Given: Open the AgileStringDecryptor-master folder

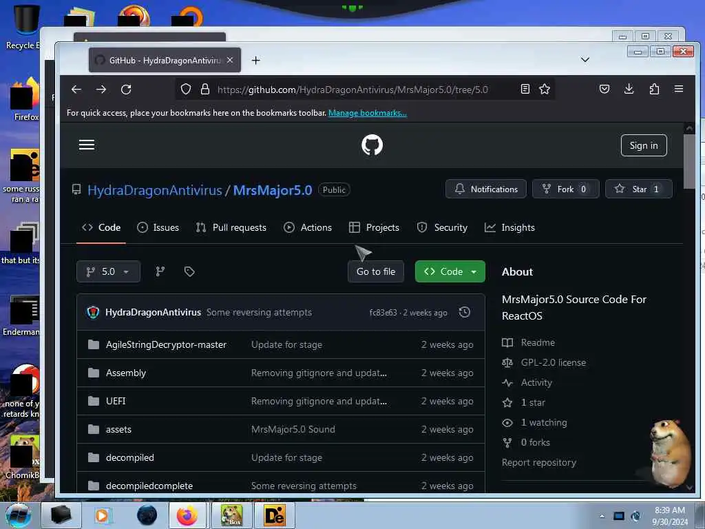Looking at the screenshot, I should [166, 344].
